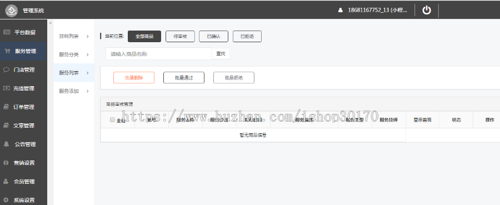Expand chevron next to 服务列表
Screen dimensions: 500x205
pos(87,73)
